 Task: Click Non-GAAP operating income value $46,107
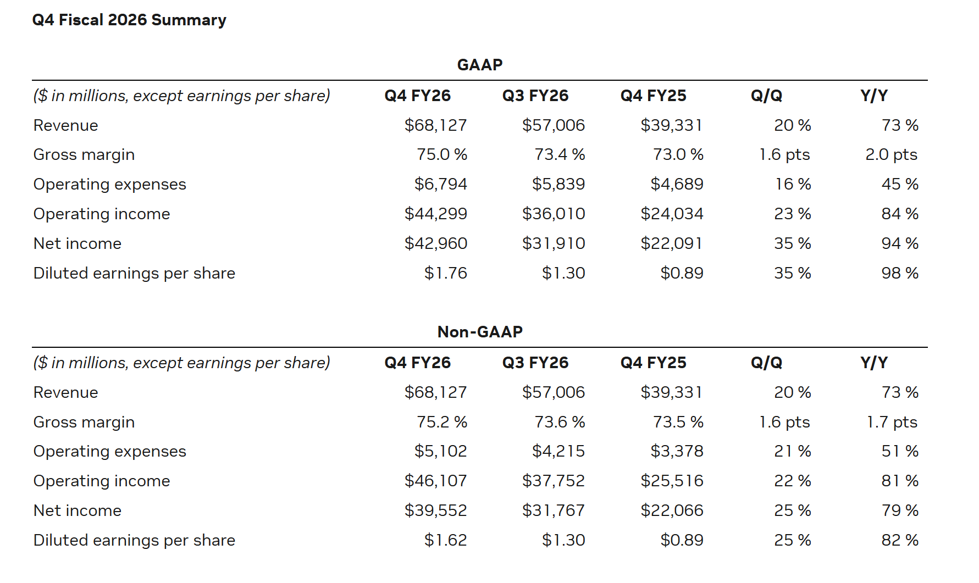[435, 481]
